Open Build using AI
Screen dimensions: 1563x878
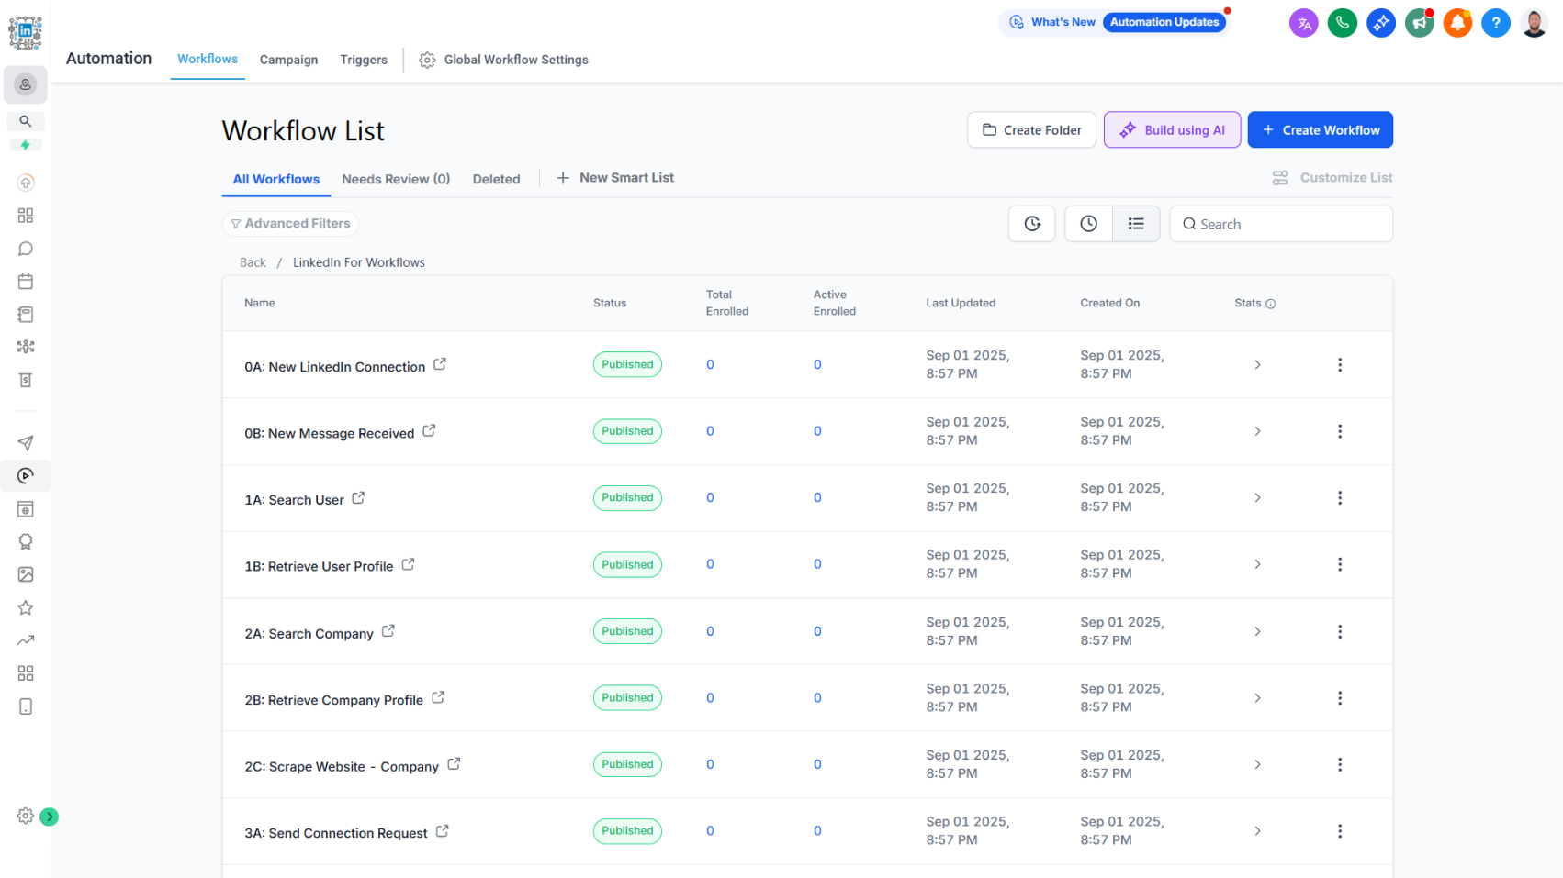coord(1172,129)
